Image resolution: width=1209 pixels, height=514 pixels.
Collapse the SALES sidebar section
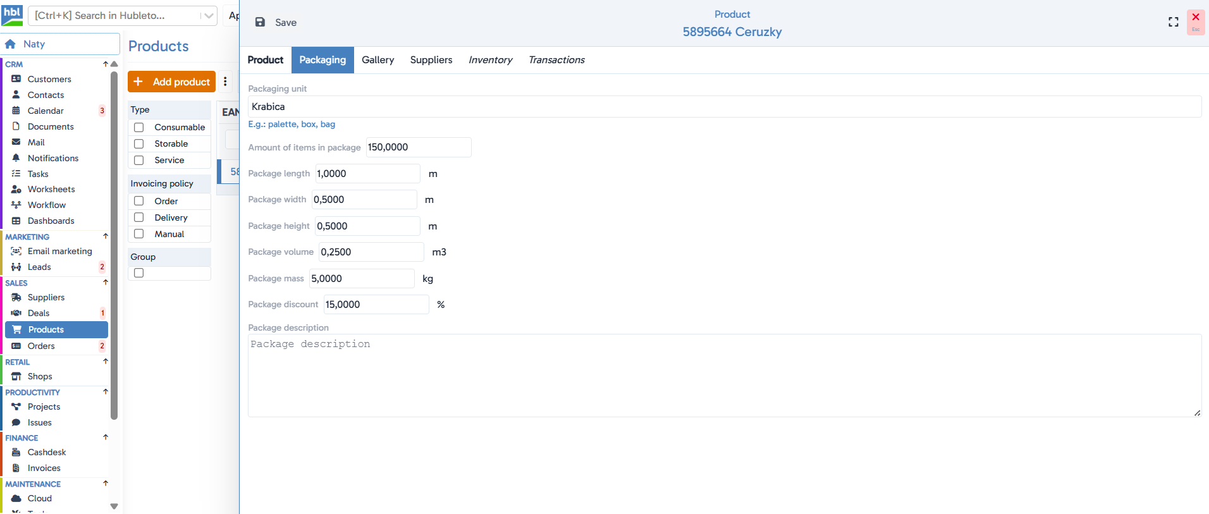pyautogui.click(x=106, y=283)
